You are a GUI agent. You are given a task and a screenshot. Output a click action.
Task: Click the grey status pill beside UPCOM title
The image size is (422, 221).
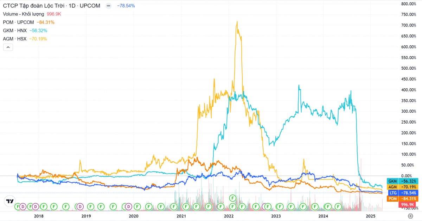pos(109,6)
